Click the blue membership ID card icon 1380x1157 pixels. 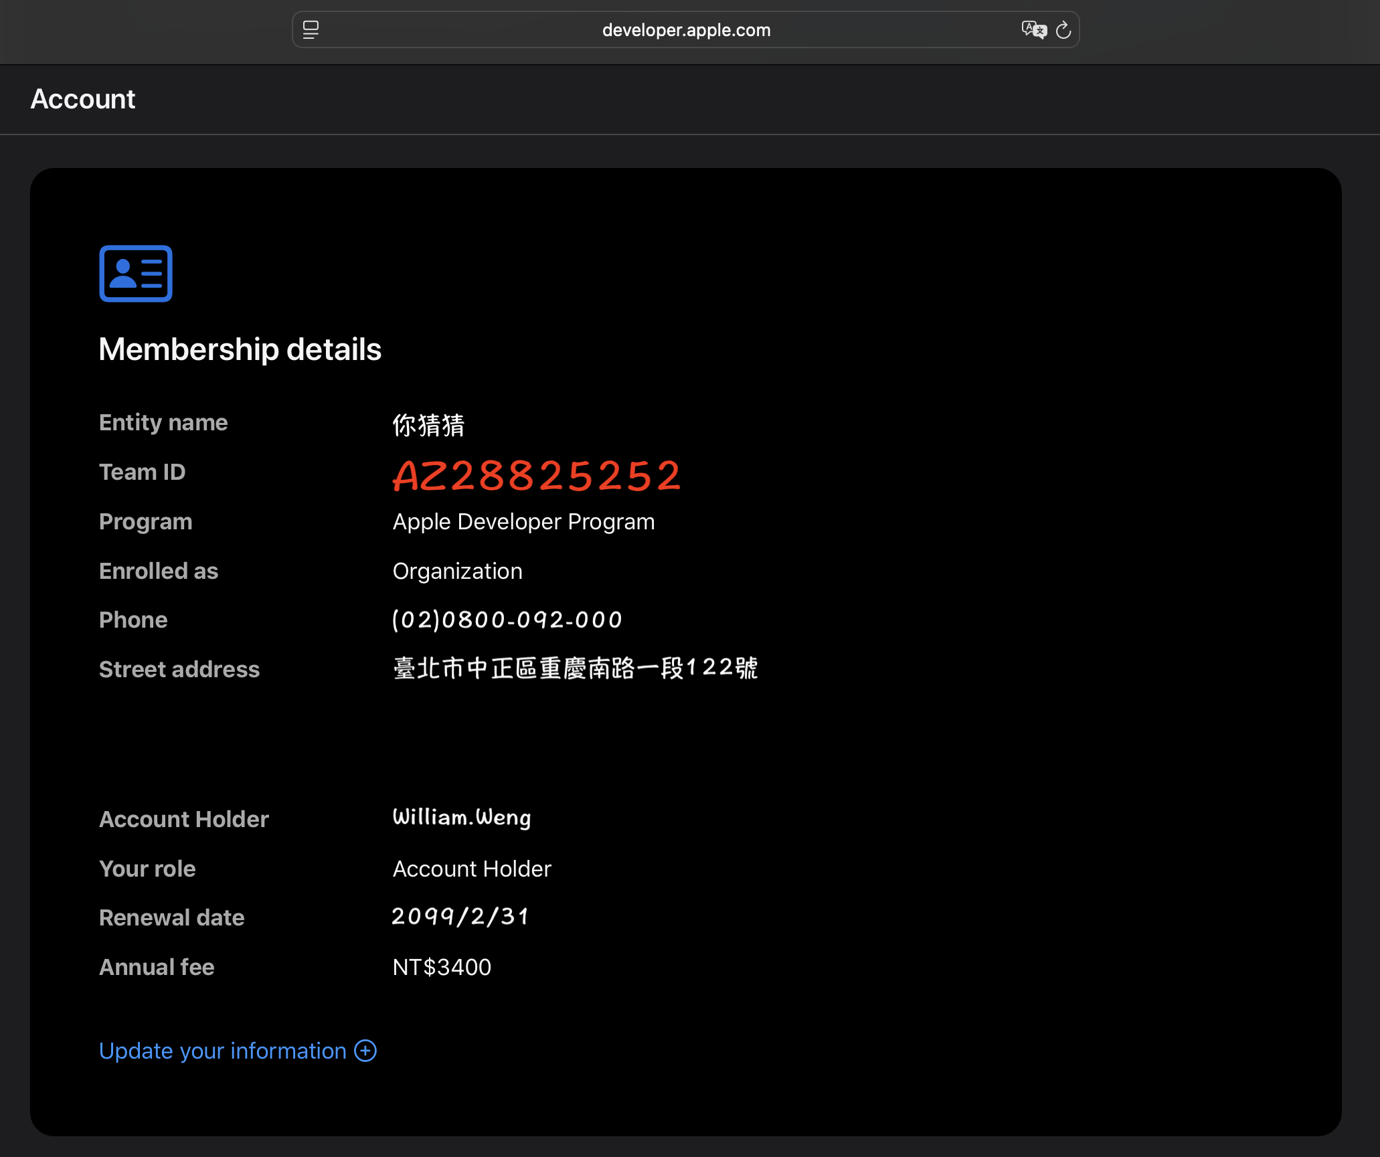[136, 274]
